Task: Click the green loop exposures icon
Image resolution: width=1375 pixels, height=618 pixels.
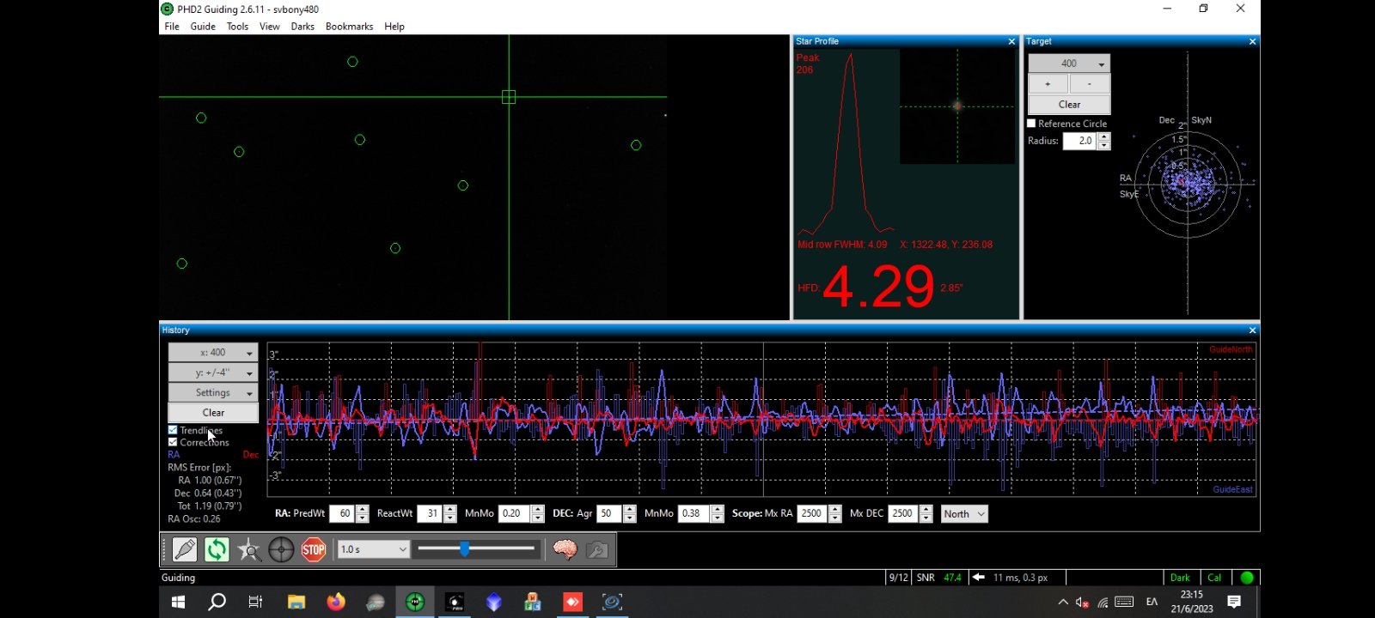Action: click(217, 549)
